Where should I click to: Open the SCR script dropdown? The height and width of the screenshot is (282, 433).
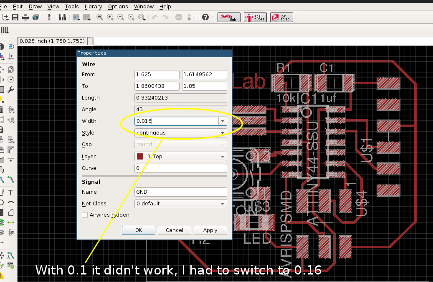(x=76, y=17)
